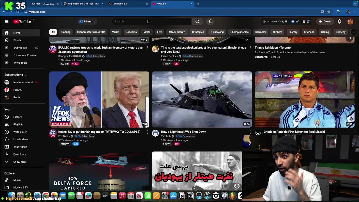Reload the page in Chrome
359x202 pixels.
coord(17,12)
